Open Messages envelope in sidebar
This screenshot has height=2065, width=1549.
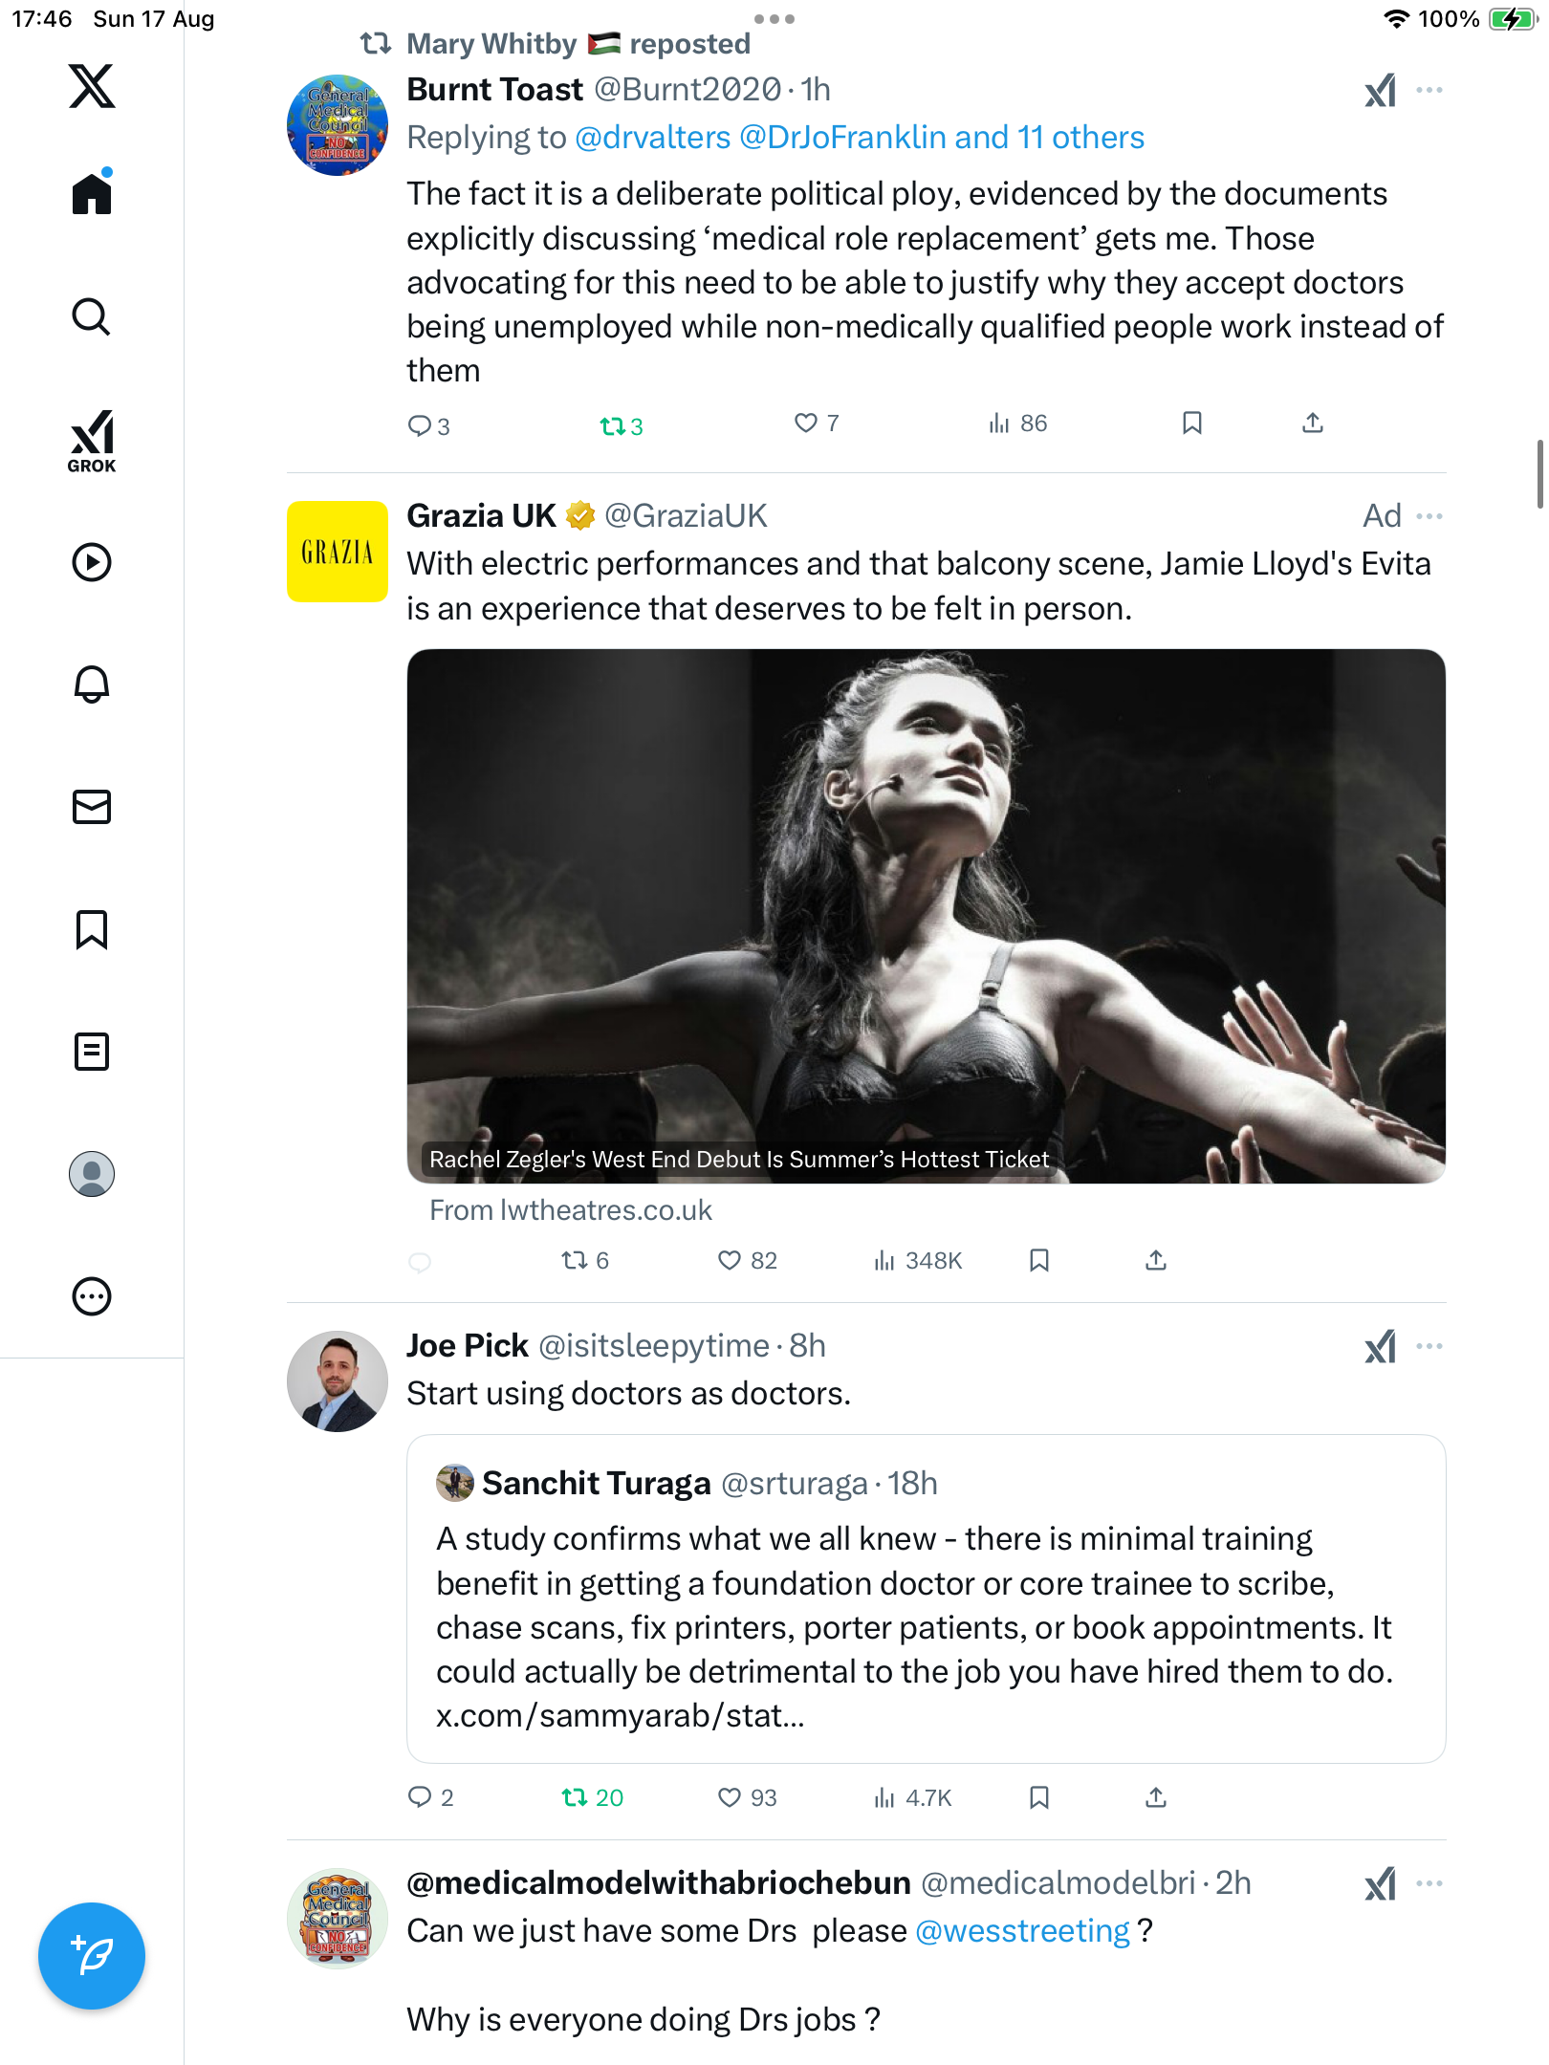[92, 807]
